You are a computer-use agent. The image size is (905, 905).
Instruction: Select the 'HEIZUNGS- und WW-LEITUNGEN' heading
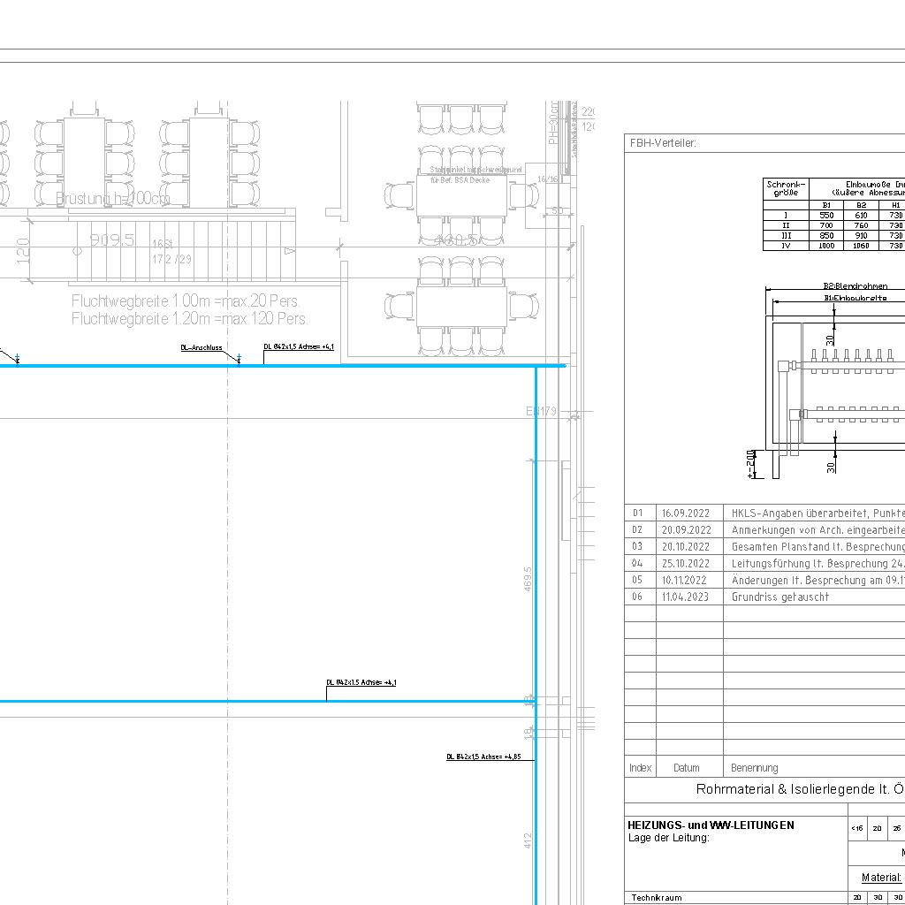click(711, 825)
